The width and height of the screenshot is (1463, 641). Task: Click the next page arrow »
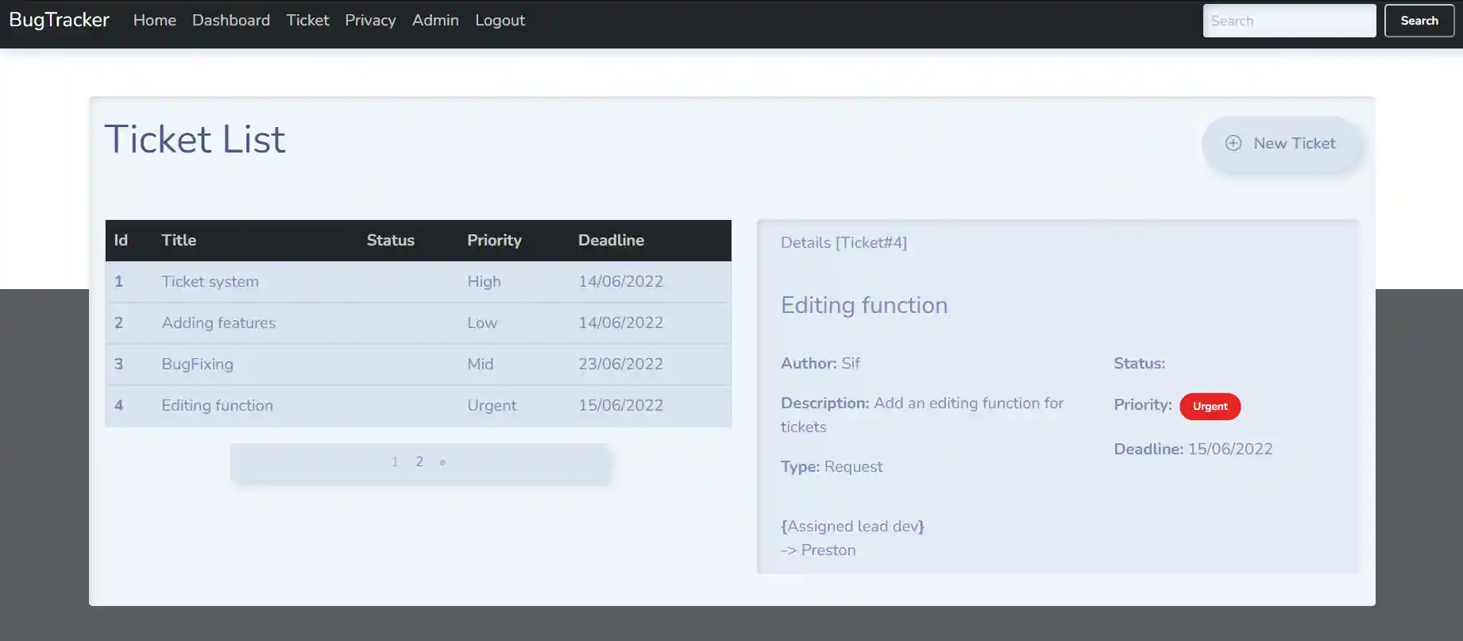coord(442,461)
